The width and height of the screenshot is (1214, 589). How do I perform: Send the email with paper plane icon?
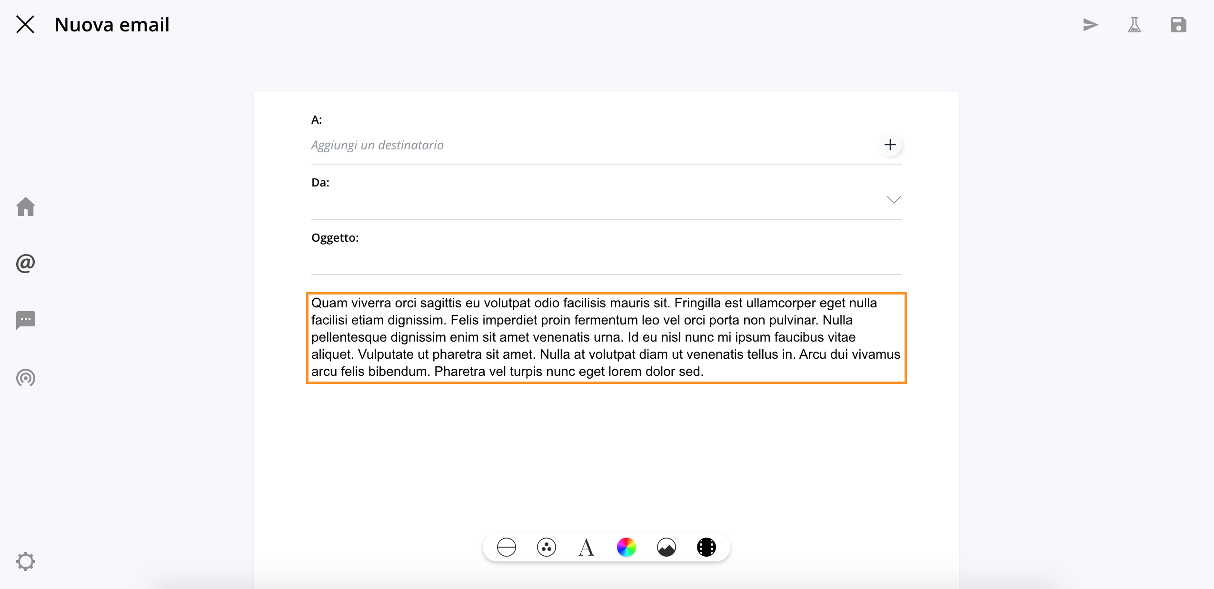pos(1090,25)
